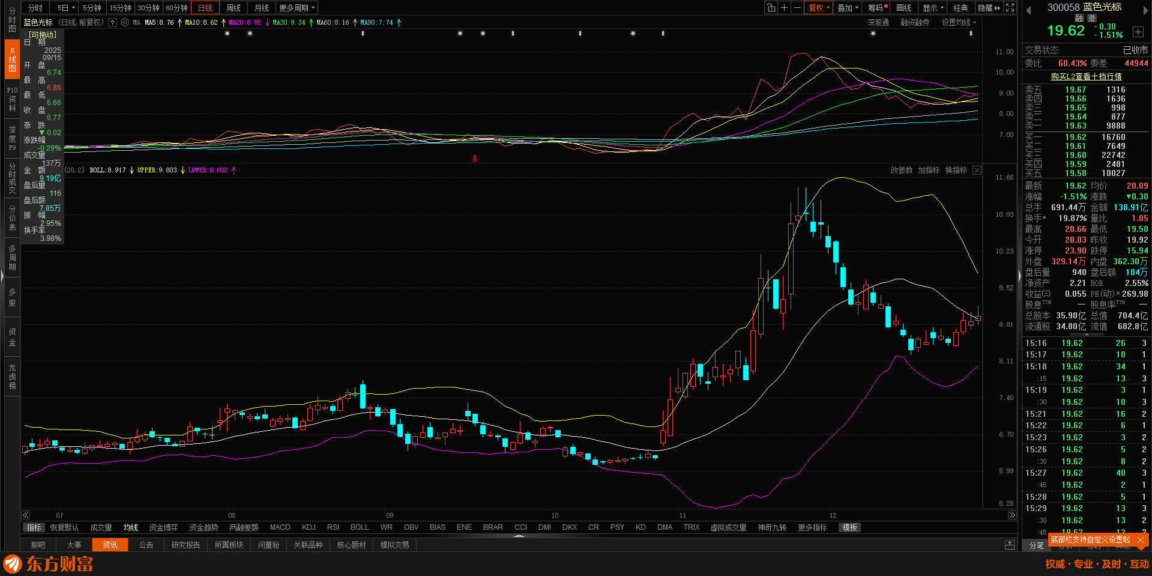Close the BOLL indicator panel

(x=977, y=171)
